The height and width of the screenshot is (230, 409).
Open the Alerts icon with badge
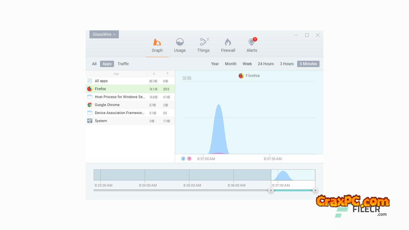pyautogui.click(x=251, y=42)
